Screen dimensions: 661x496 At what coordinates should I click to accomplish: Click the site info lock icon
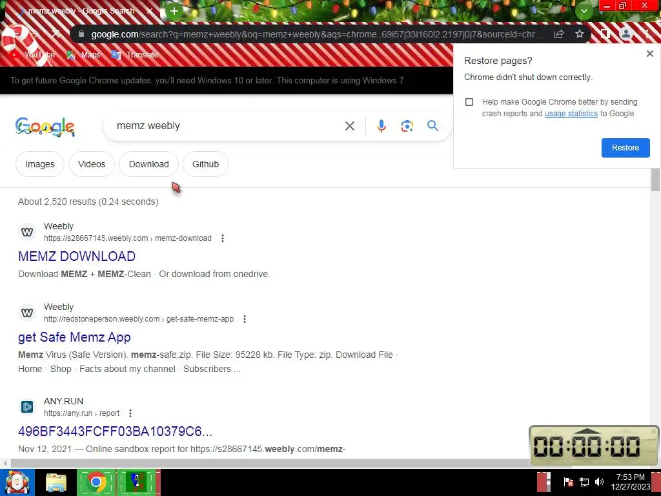pyautogui.click(x=81, y=34)
